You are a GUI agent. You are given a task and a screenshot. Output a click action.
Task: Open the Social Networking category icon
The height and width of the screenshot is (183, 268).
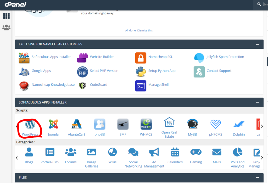(x=133, y=152)
